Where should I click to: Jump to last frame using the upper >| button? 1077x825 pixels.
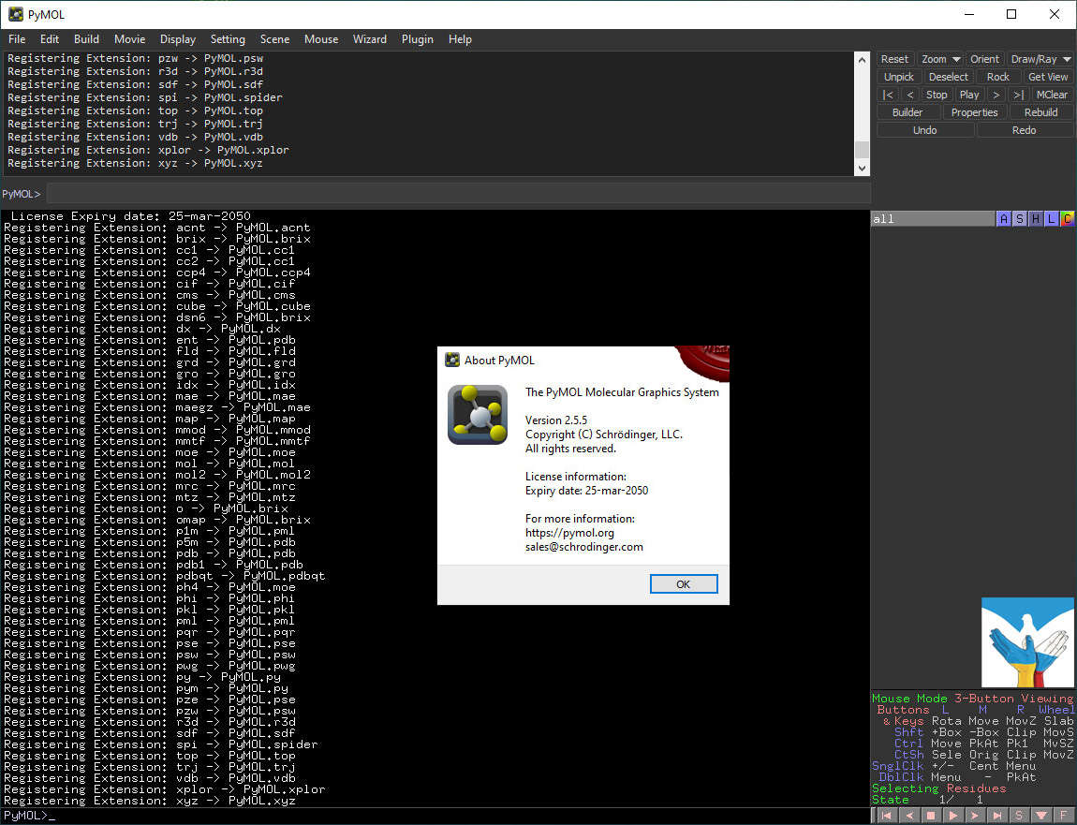tap(1019, 95)
